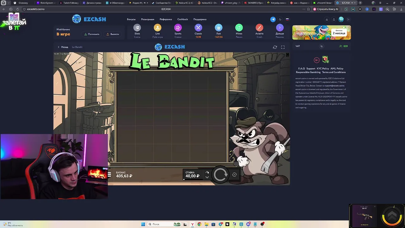Open the Live games category icon
Screen dimensions: 405x228
coord(158,28)
